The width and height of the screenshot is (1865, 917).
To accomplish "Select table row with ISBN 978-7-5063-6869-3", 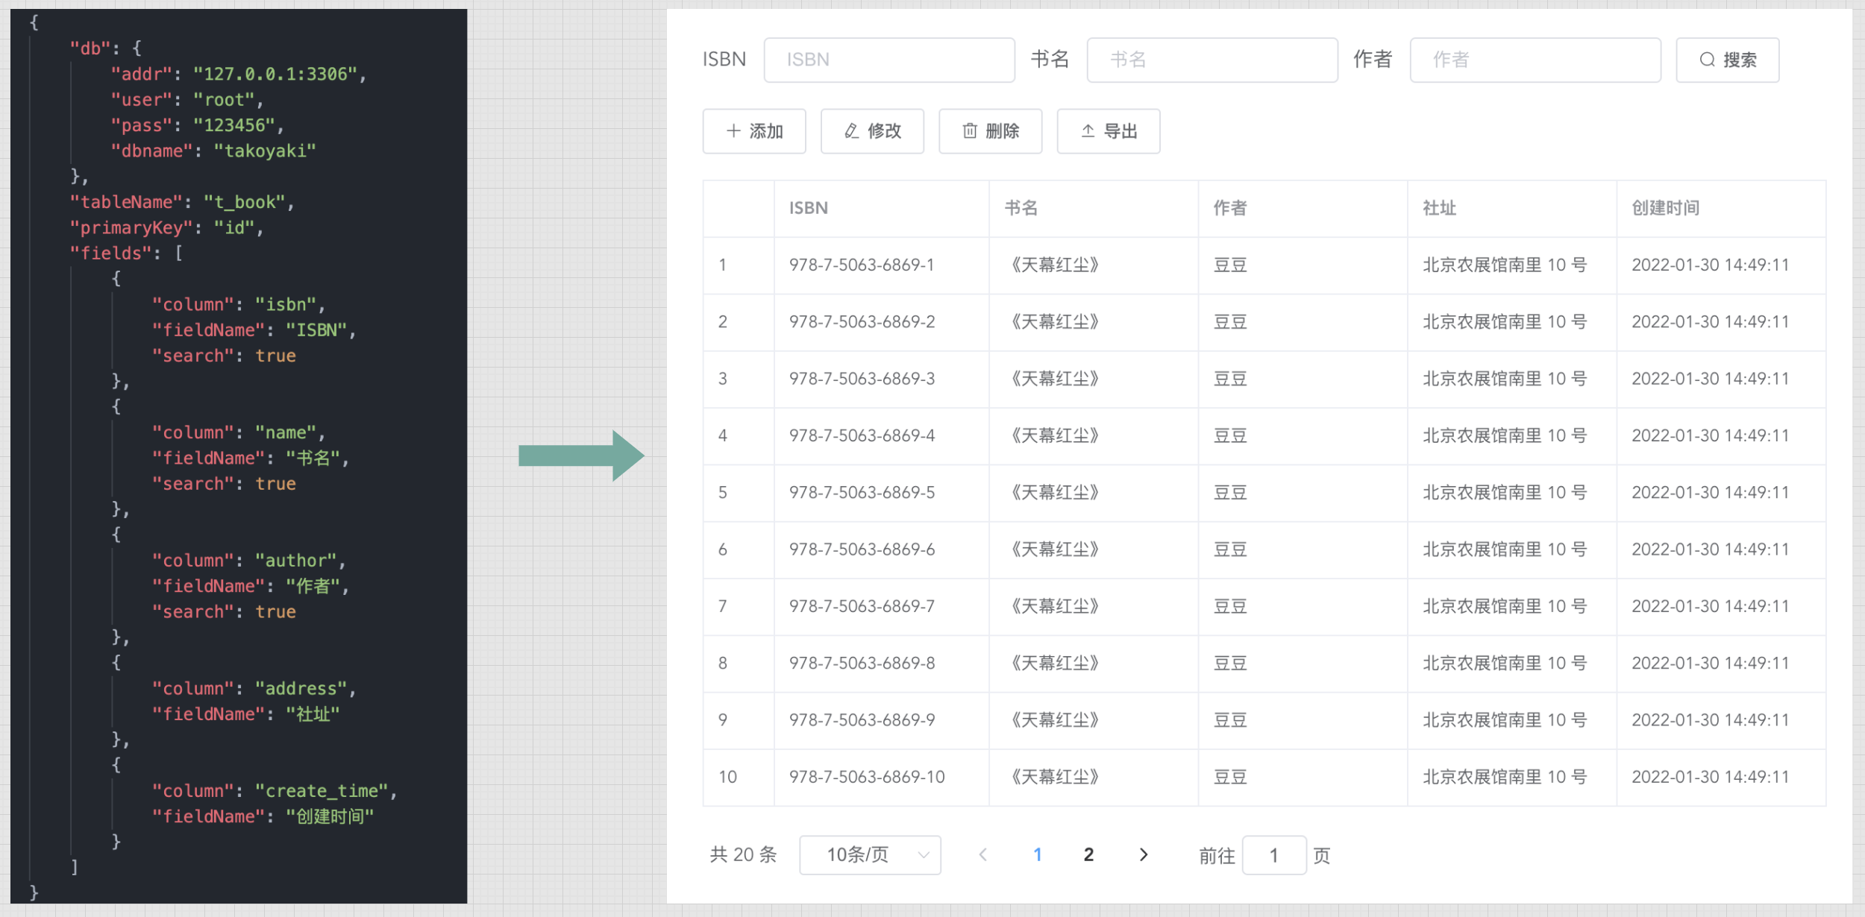I will (x=862, y=379).
